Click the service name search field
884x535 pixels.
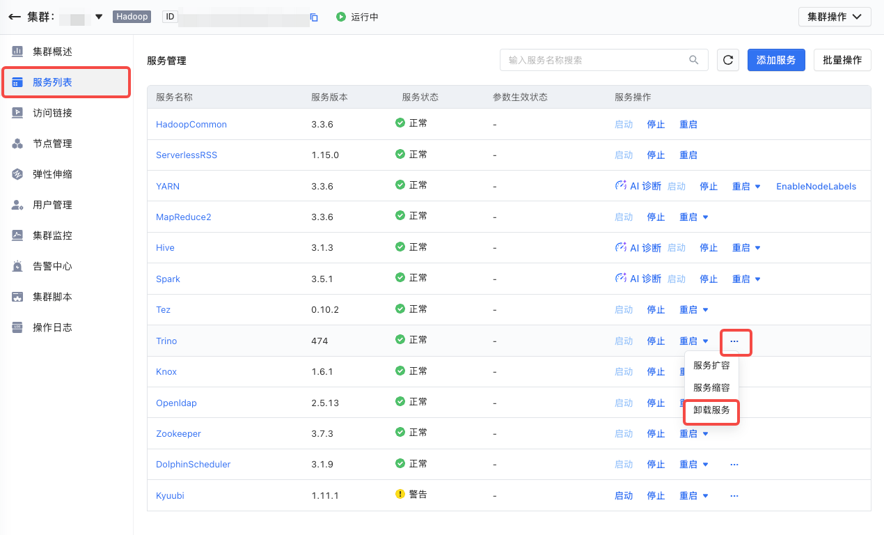point(604,60)
